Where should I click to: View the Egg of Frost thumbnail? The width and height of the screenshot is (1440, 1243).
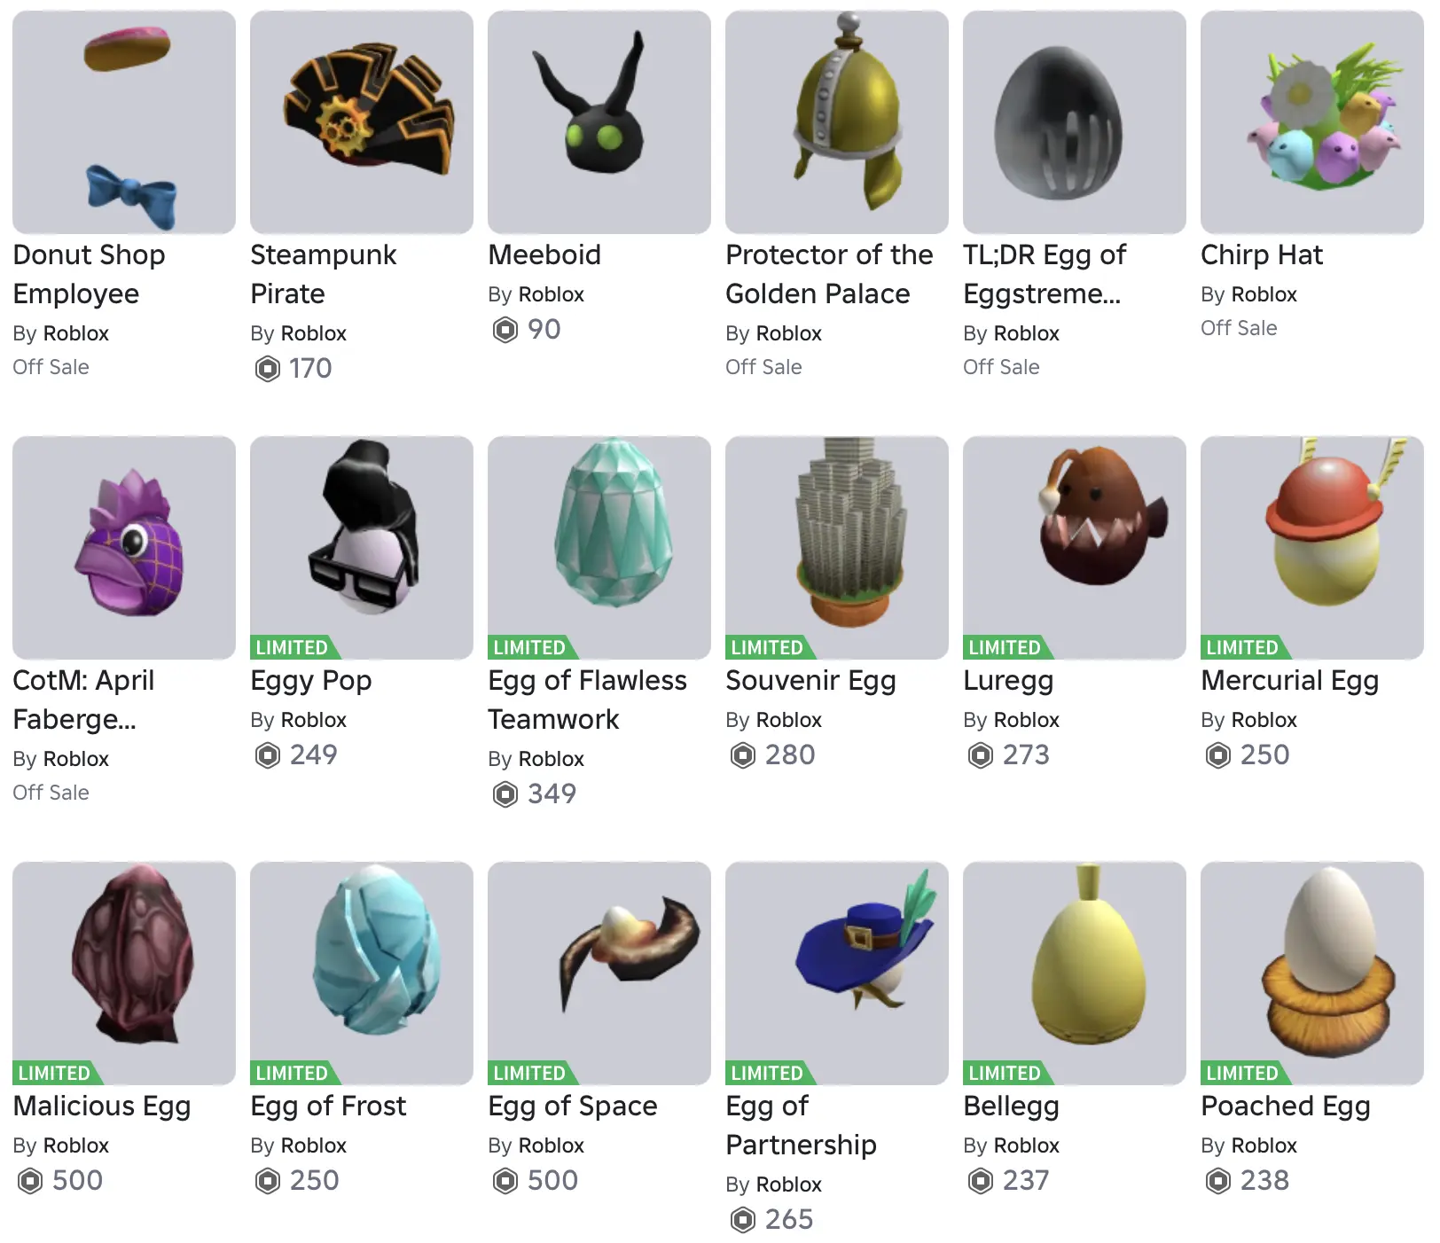point(362,973)
